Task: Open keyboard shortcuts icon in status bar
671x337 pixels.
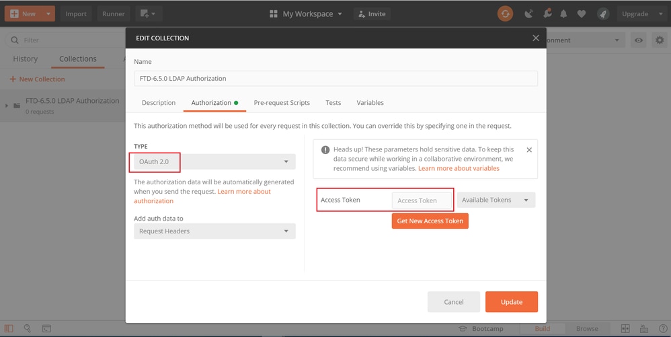Action: [644, 328]
